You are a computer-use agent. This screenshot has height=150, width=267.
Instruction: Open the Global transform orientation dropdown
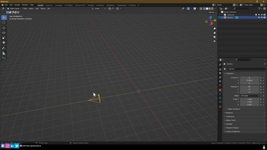[x=97, y=8]
